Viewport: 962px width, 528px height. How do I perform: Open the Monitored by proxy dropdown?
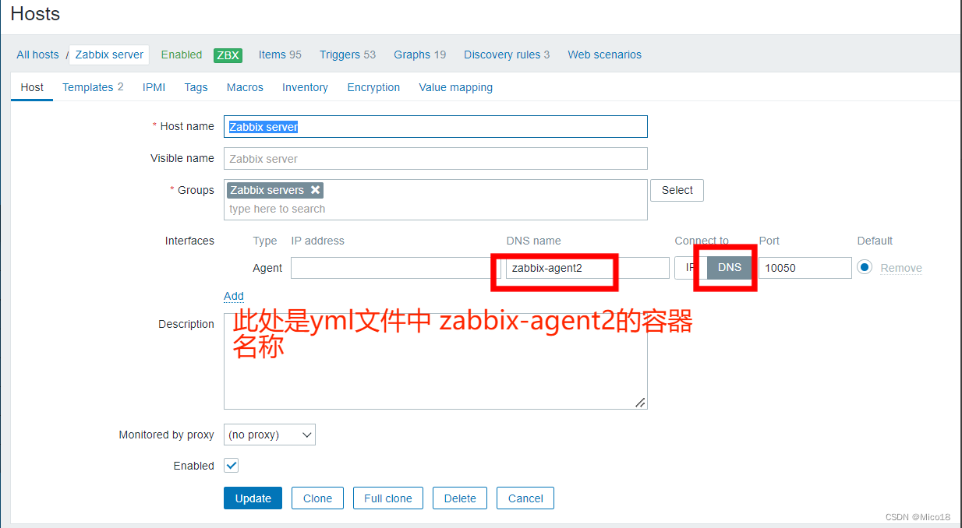click(270, 435)
